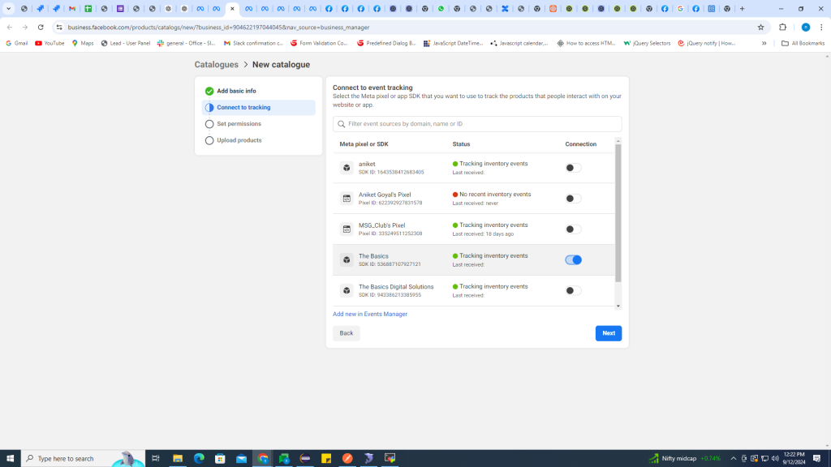The height and width of the screenshot is (467, 831).
Task: Expand the hidden bookmarks overflow chevron
Action: [764, 43]
